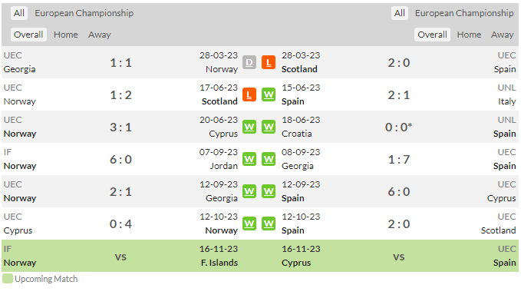The image size is (521, 298).
Task: Open the 1:7 Georgia vs Spain score
Action: 399,160
